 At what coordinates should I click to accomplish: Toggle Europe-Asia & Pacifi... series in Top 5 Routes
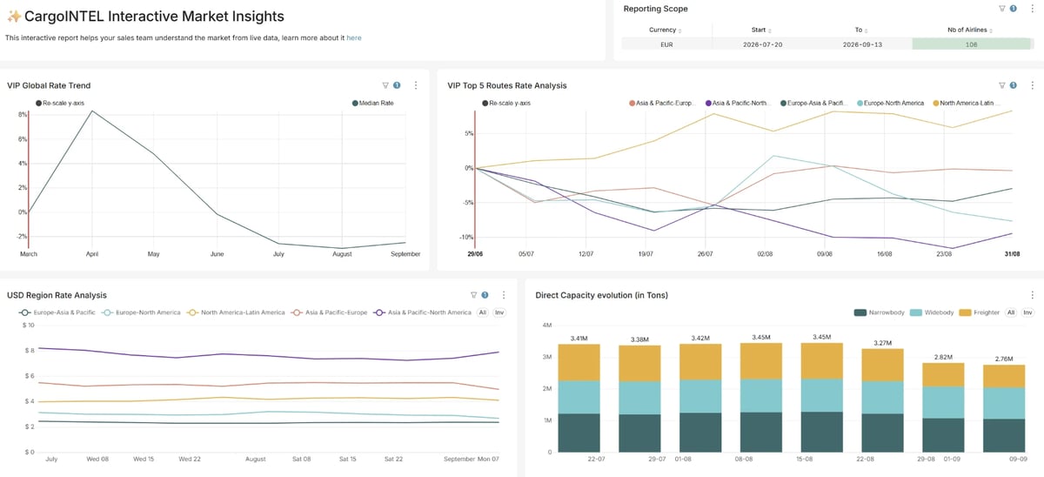[x=814, y=103]
